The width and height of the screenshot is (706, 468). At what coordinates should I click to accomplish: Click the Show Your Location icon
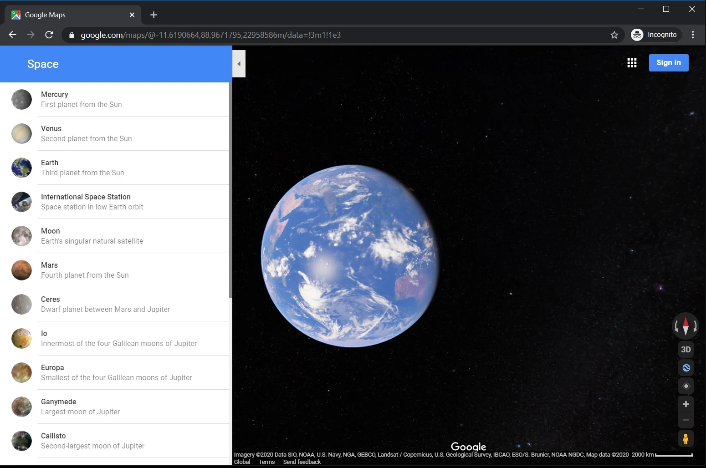(686, 386)
